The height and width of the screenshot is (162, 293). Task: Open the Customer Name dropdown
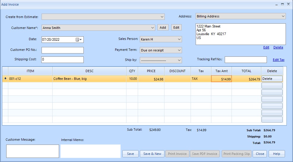pyautogui.click(x=153, y=28)
